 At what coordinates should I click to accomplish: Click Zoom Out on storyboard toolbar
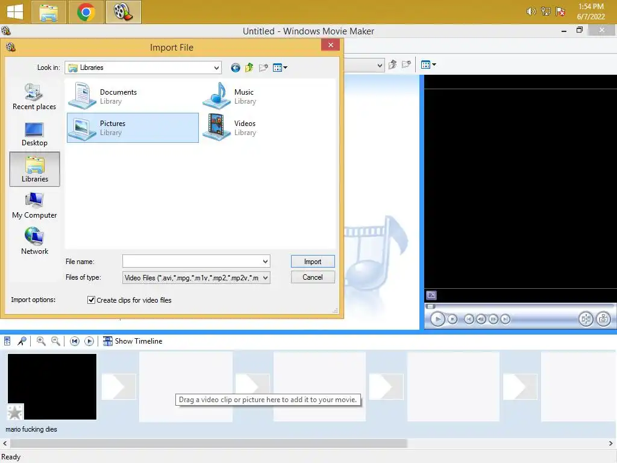point(55,341)
